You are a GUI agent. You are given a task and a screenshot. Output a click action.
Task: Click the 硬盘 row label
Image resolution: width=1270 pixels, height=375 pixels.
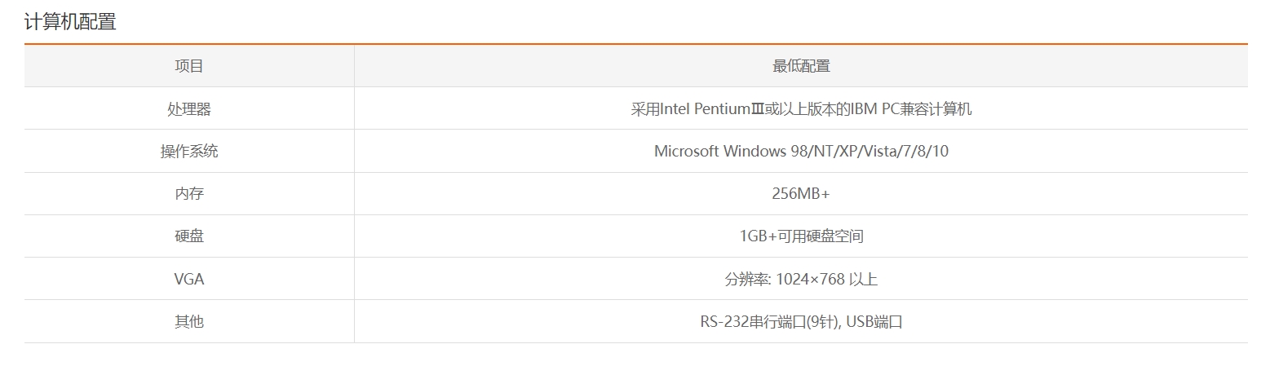tap(189, 236)
